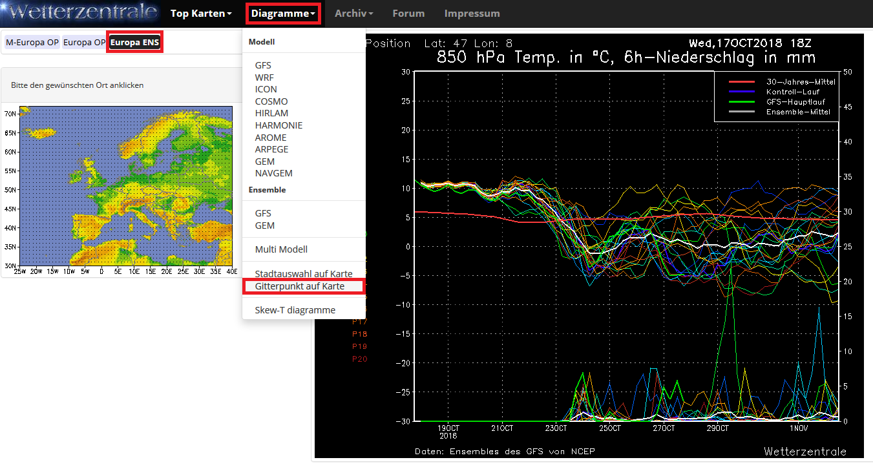Click the 'Daten: Ensembles des GFS' caption
Screen dimensions: 873x471
point(505,451)
